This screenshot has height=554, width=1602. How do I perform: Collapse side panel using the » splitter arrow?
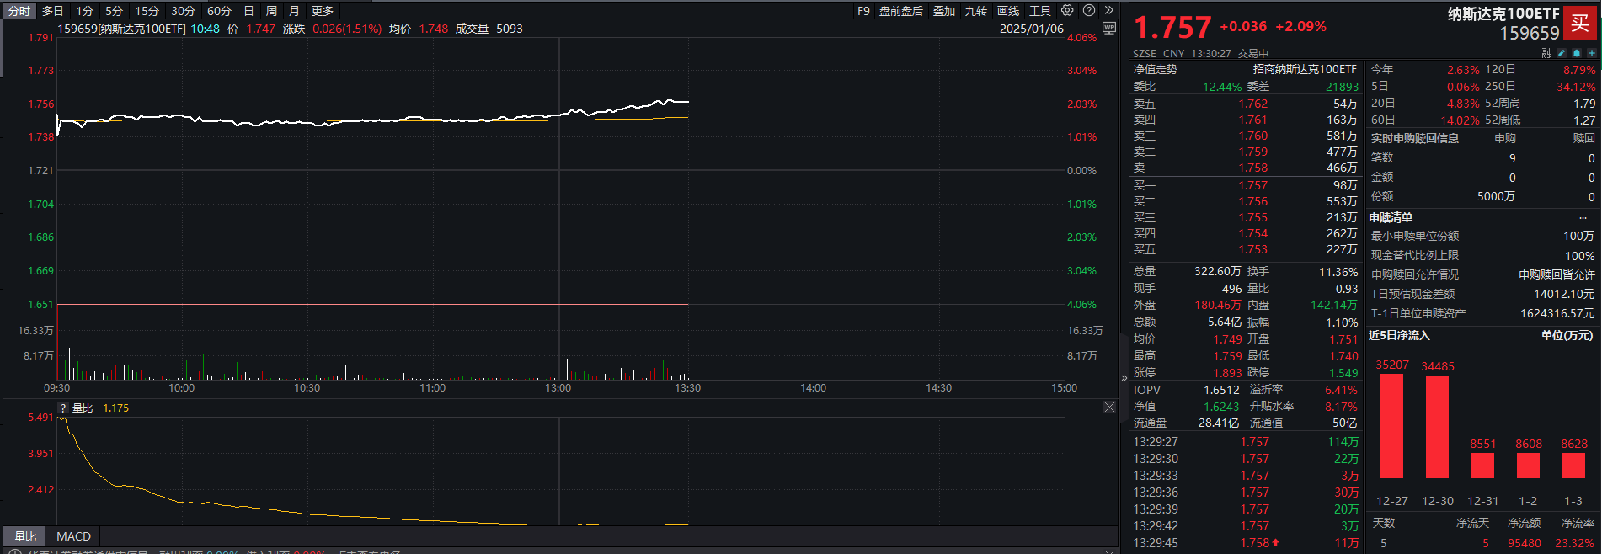(x=1124, y=378)
